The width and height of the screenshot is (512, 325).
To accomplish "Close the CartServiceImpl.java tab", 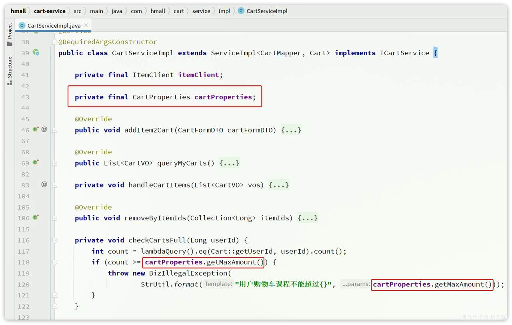I will [86, 26].
